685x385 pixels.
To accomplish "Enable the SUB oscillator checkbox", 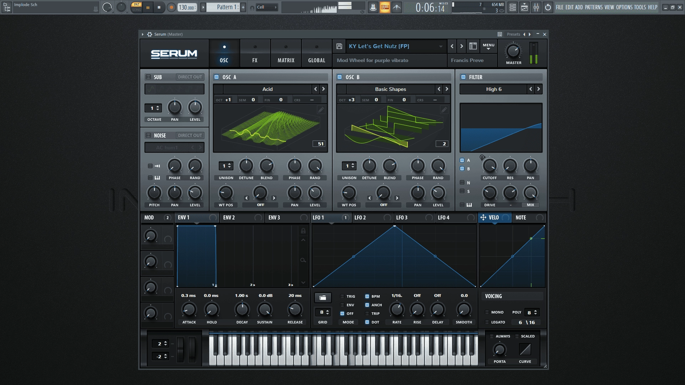I will [x=148, y=77].
